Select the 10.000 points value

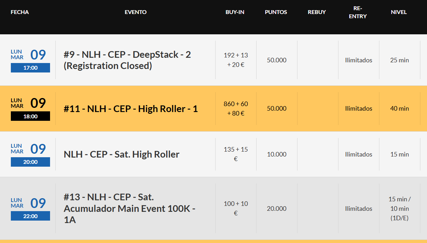276,154
